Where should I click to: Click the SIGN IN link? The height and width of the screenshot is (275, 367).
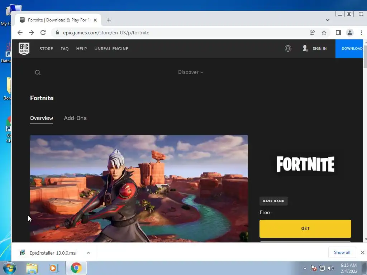point(320,48)
